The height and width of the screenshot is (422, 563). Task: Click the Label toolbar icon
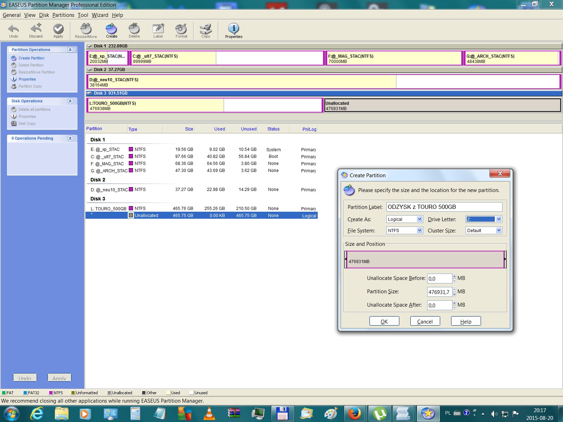[x=158, y=31]
